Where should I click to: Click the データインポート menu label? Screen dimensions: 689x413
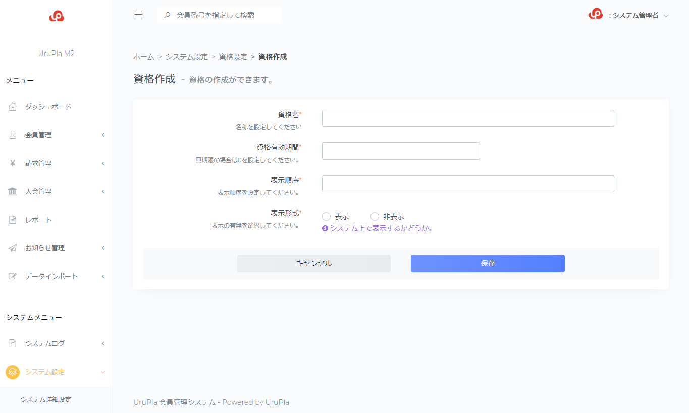coord(51,276)
